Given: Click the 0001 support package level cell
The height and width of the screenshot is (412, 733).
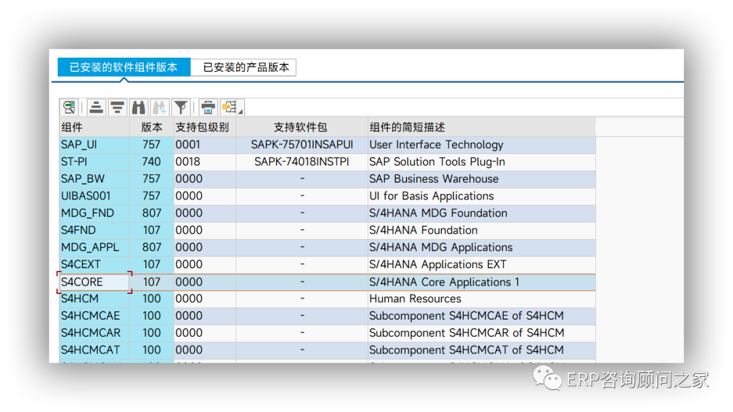Looking at the screenshot, I should (205, 145).
